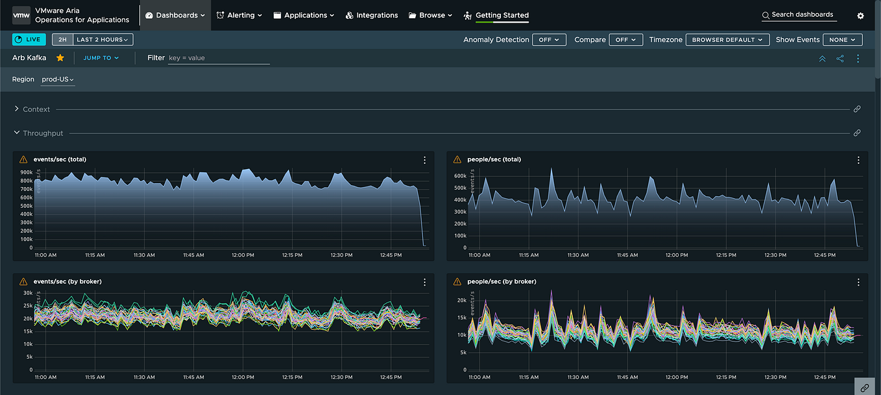
Task: Open the share dashboard icon
Action: coord(839,58)
